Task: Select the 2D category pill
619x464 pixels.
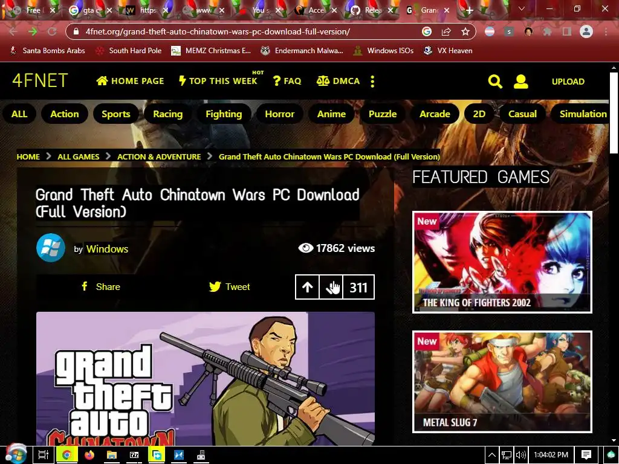Action: [x=479, y=114]
